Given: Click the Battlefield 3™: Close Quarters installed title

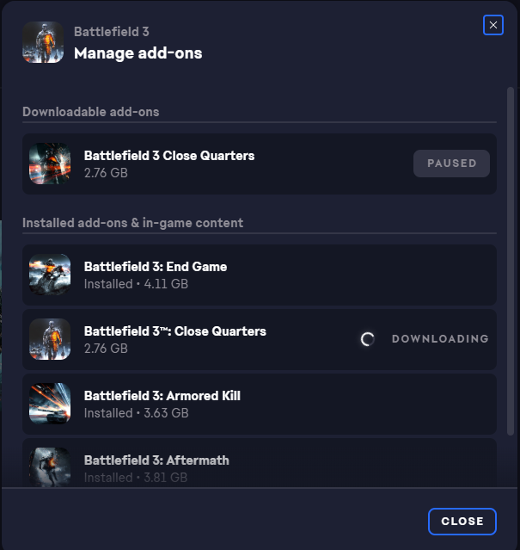Looking at the screenshot, I should 175,331.
